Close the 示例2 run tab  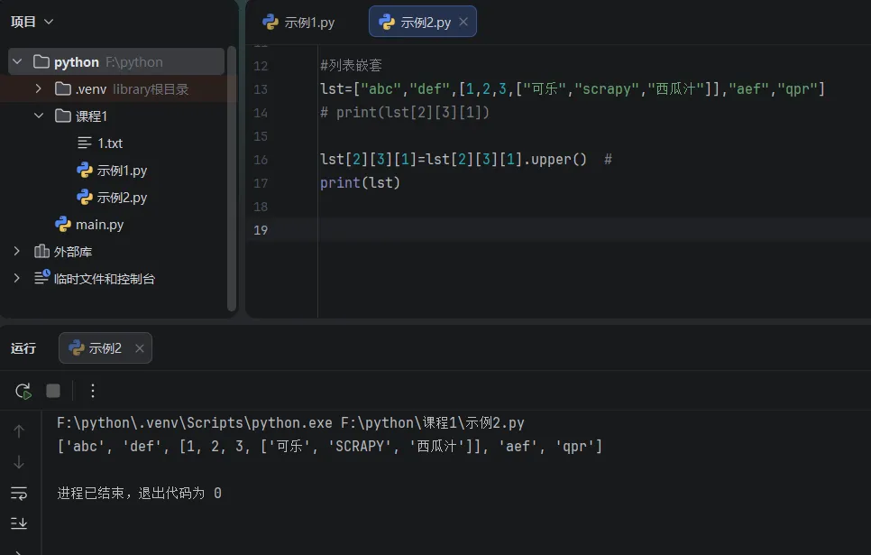coord(140,348)
